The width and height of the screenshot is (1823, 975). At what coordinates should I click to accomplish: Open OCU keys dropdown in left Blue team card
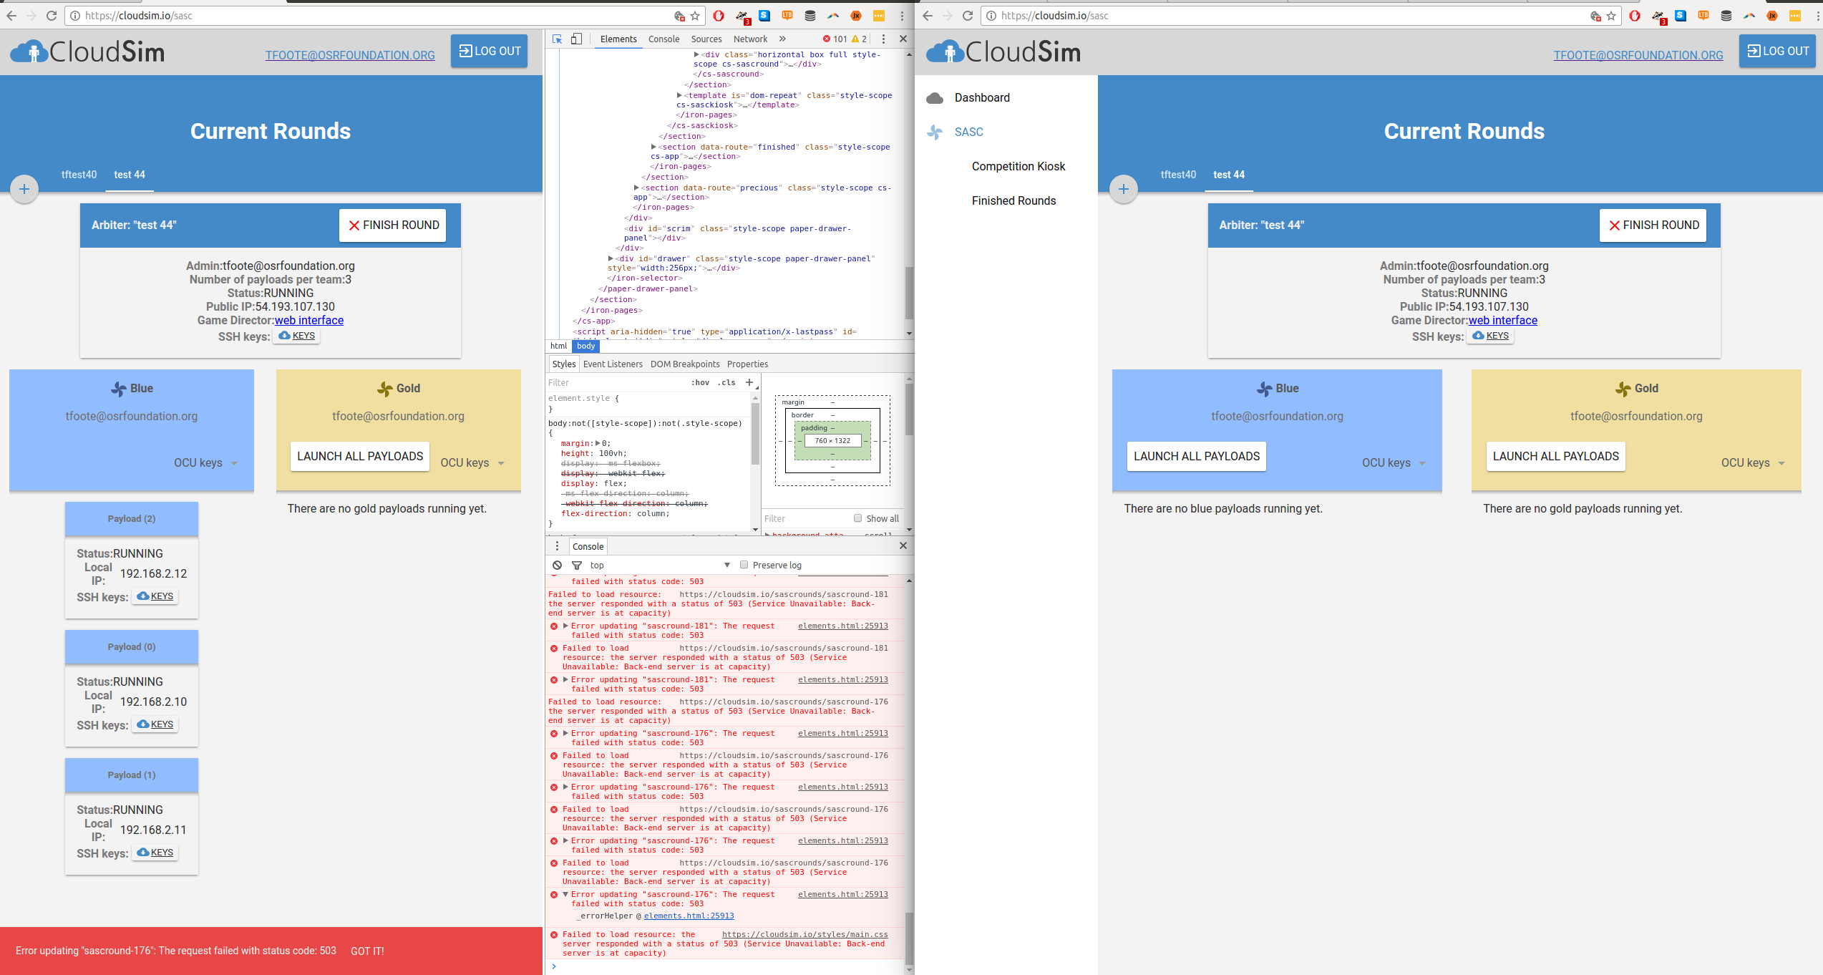(x=206, y=463)
